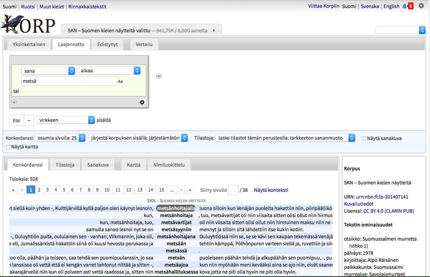The image size is (430, 277).
Task: Go to the next results page
Action: tap(181, 190)
